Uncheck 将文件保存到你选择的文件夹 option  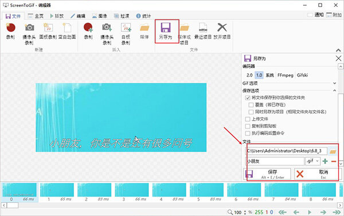click(248, 98)
